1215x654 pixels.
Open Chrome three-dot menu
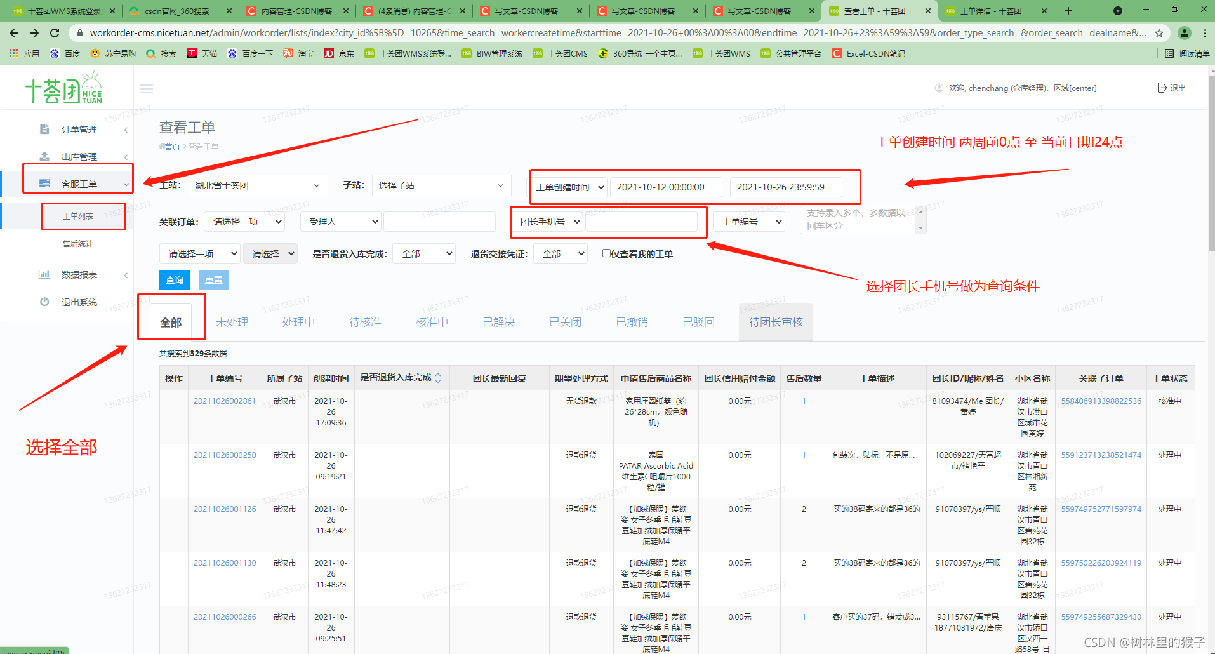(x=1205, y=33)
